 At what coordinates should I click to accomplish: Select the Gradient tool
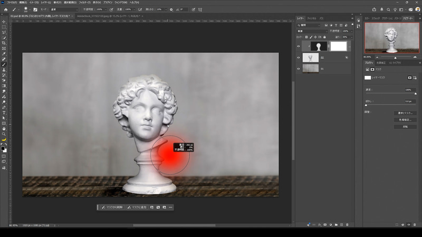click(x=4, y=86)
